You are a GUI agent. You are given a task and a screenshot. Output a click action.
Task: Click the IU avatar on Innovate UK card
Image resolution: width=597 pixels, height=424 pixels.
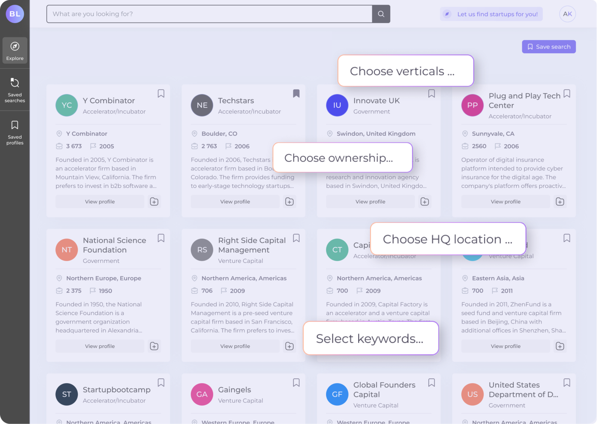337,105
